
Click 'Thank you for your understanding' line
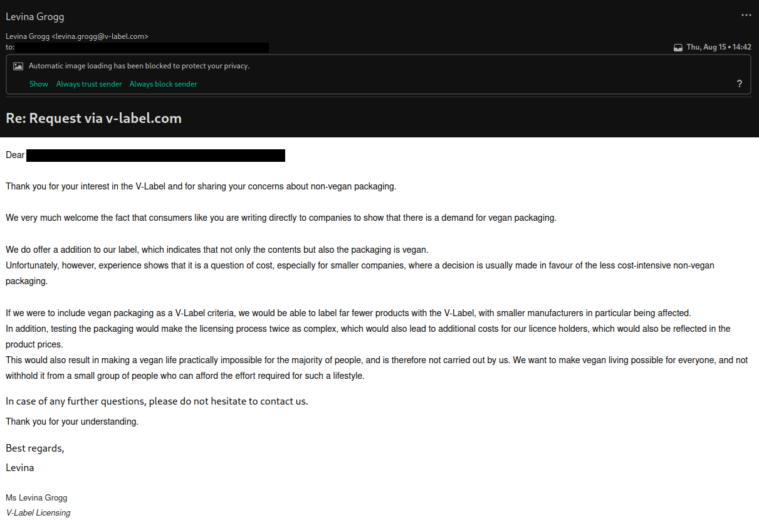72,422
